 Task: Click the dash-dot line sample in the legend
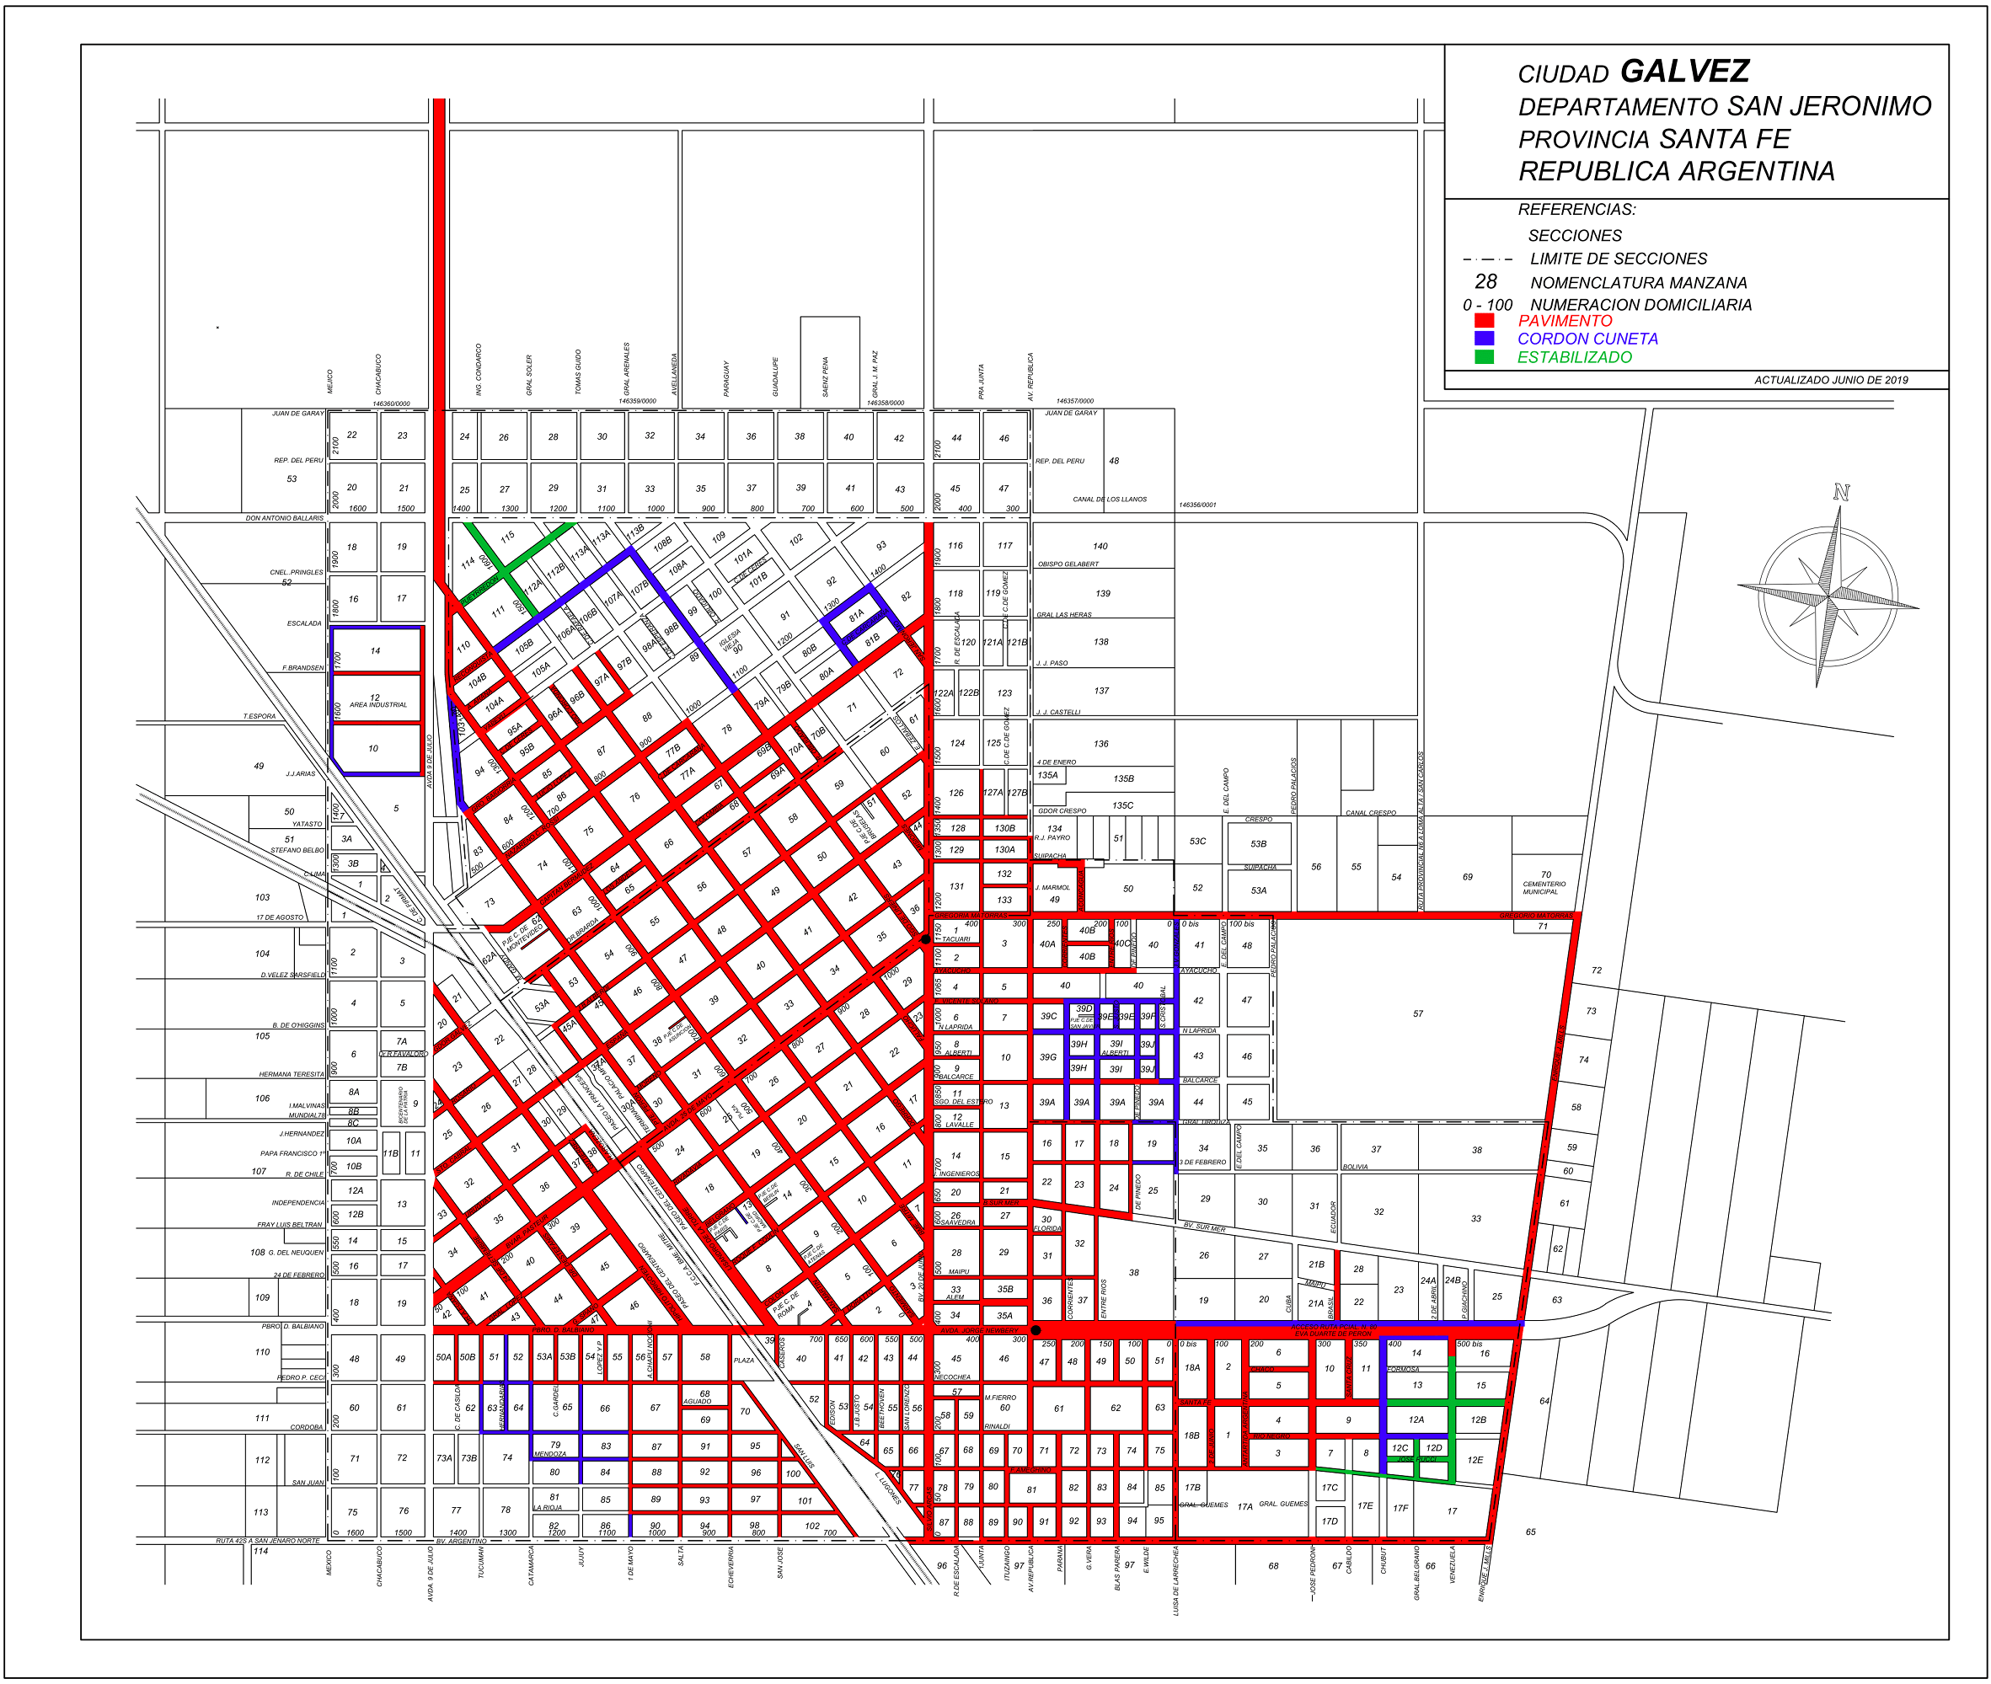pos(1487,259)
